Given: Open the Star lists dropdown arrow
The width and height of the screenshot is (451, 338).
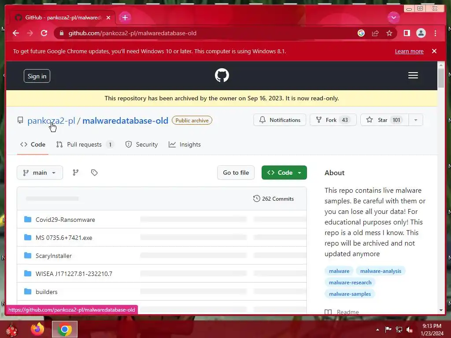Looking at the screenshot, I should click(x=415, y=120).
